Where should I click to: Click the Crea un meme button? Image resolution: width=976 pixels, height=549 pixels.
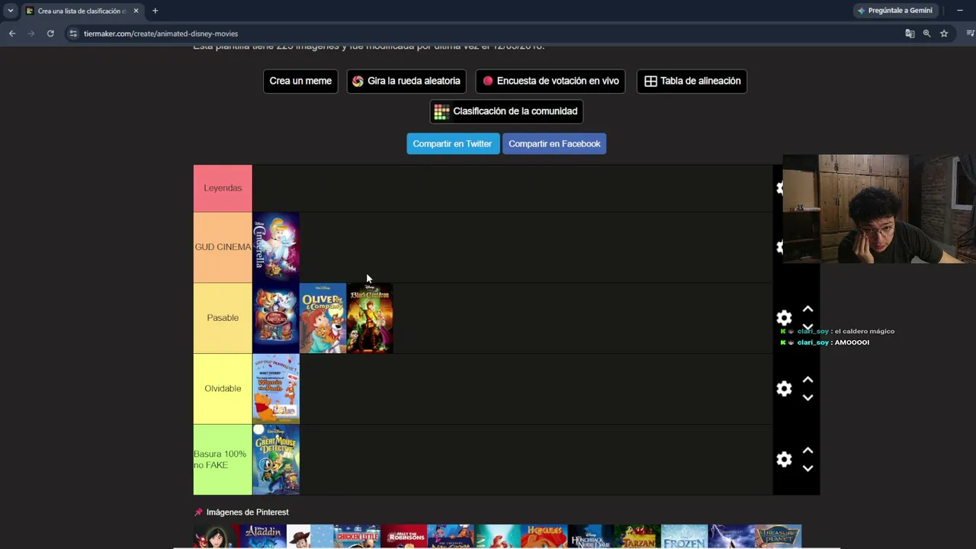[300, 81]
